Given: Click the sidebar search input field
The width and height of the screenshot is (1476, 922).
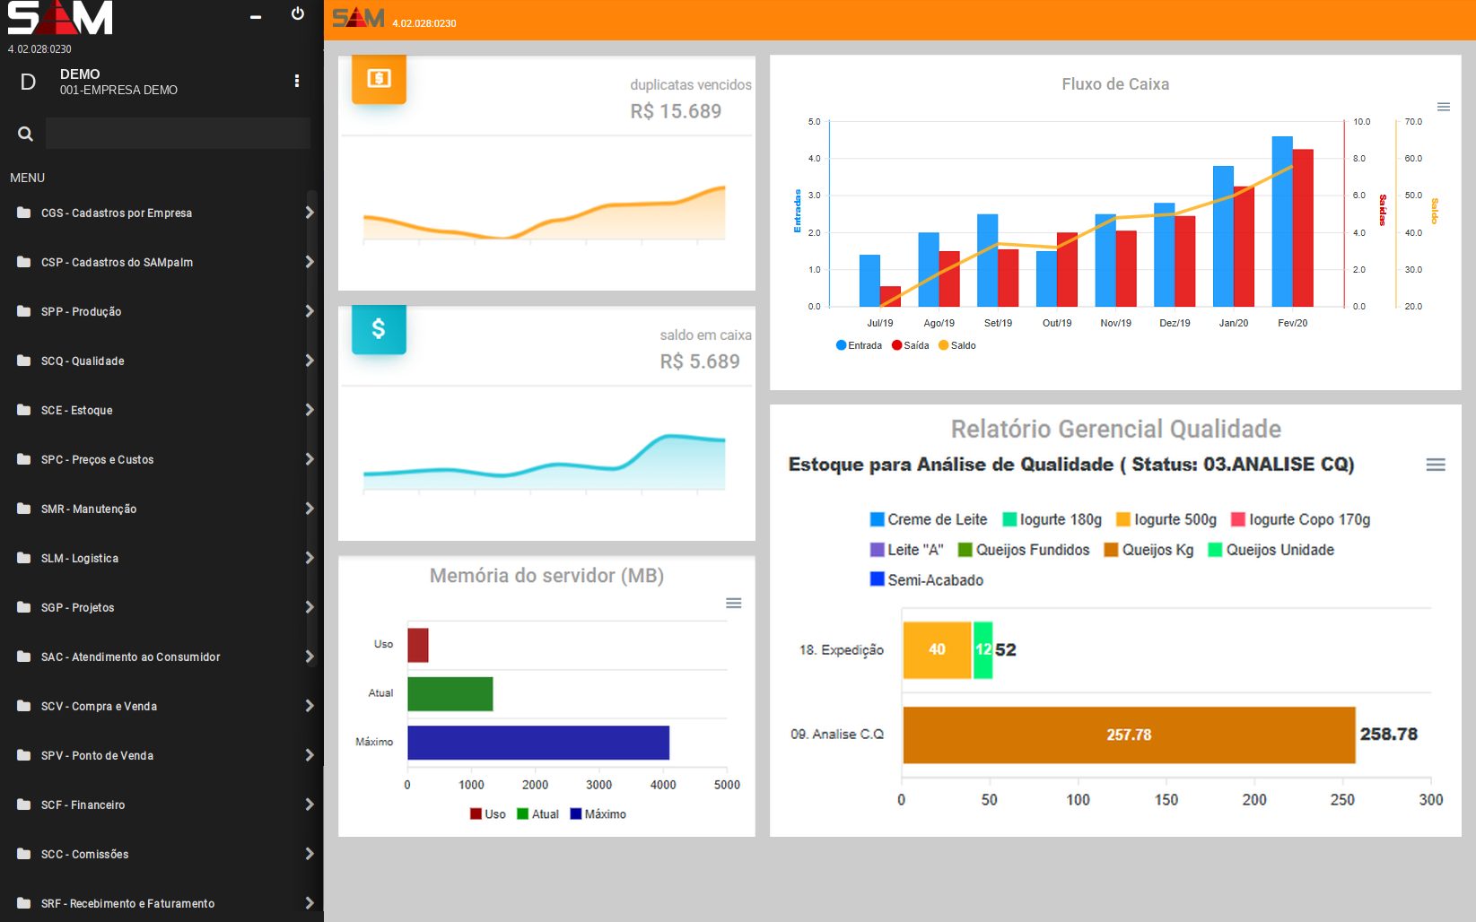Looking at the screenshot, I should (178, 134).
